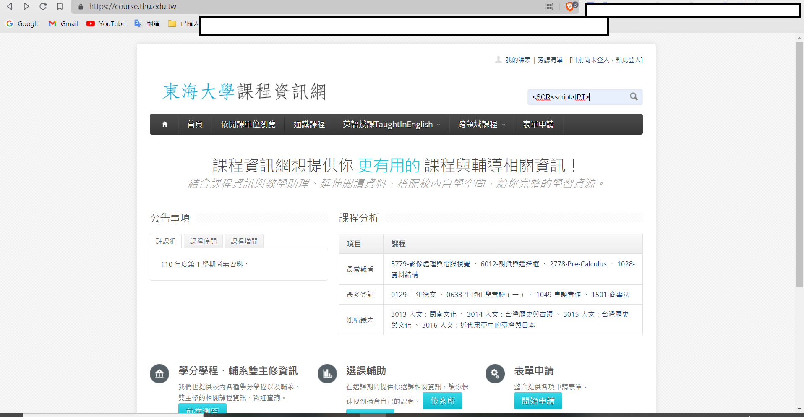804x417 pixels.
Task: Click the lock icon in the address bar
Action: [81, 7]
